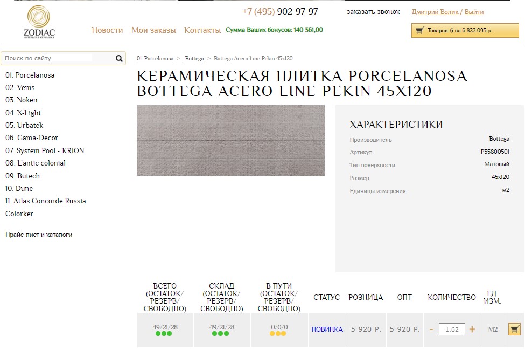Click the 45x120 size value

point(500,177)
